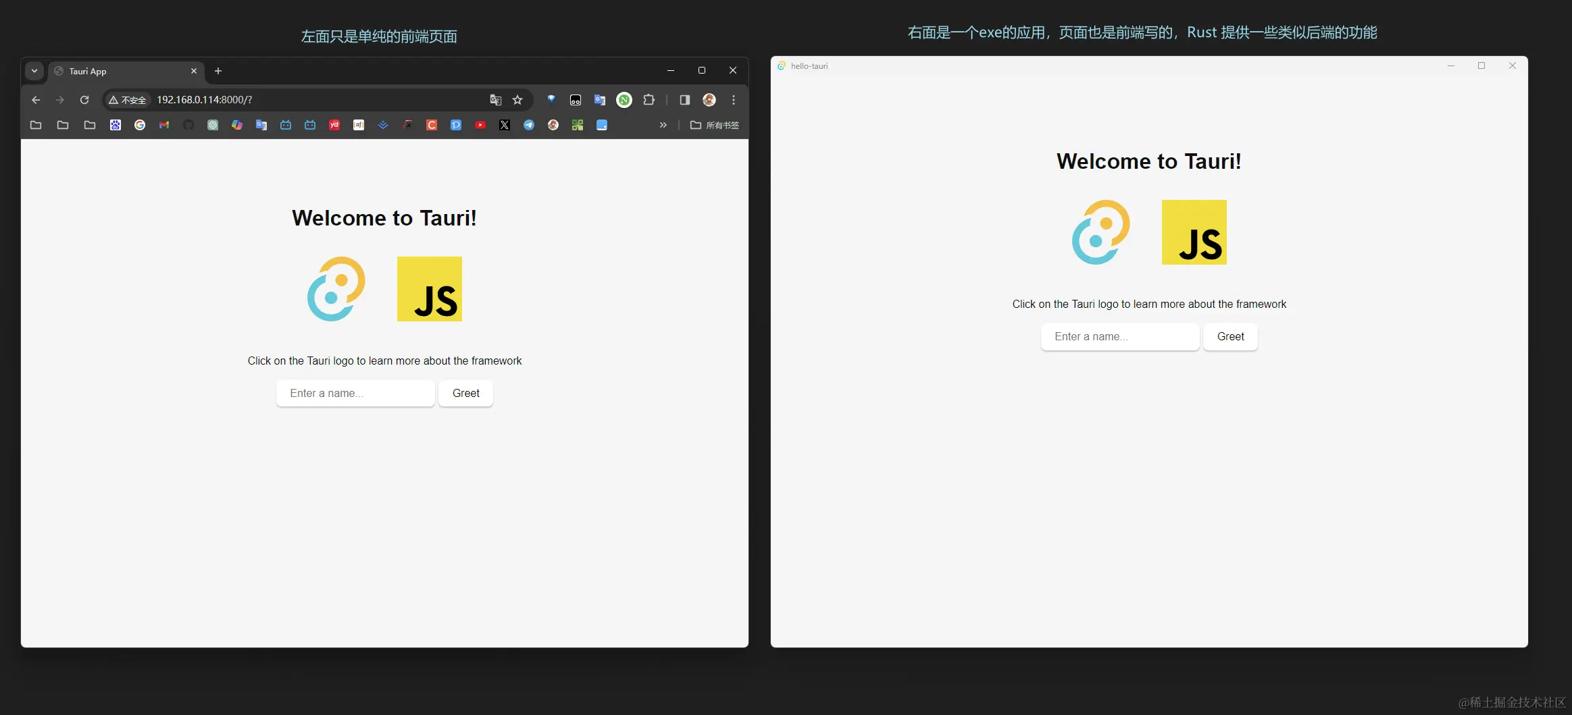This screenshot has height=715, width=1572.
Task: Click the blue diamond extension icon
Action: pyautogui.click(x=551, y=99)
